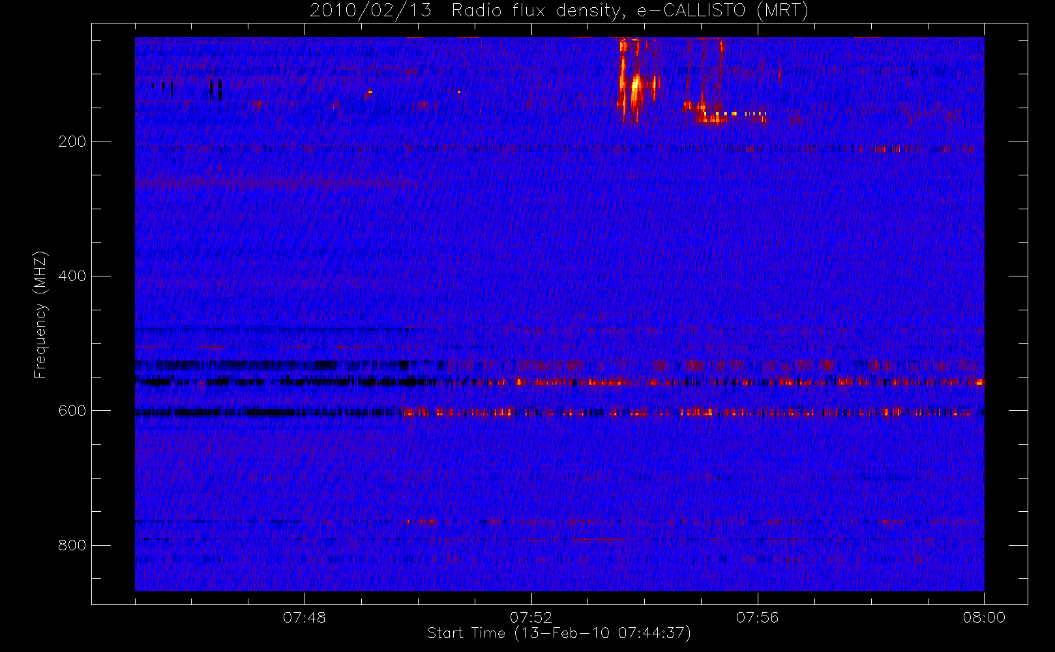The height and width of the screenshot is (652, 1055).
Task: Click the "Frequency (MHZ)" axis label
Action: click(x=40, y=314)
